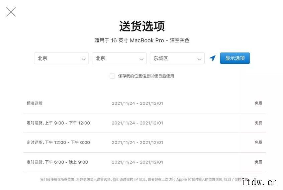Tick 保存我的位置信息以便日后使用 checkbox
The height and width of the screenshot is (190, 283).
point(112,76)
